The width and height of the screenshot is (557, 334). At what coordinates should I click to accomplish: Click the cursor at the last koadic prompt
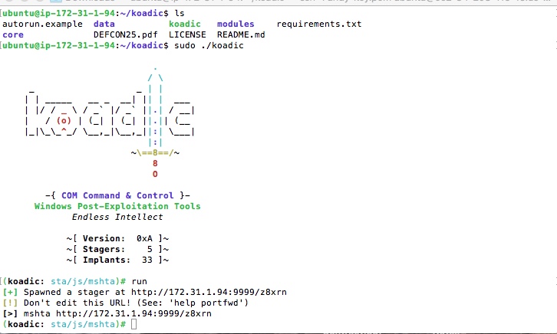tap(134, 324)
